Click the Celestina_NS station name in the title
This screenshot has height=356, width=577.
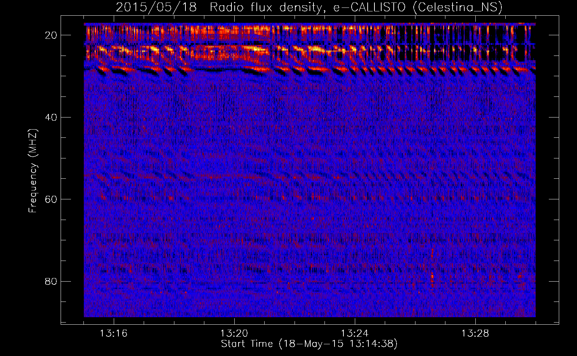click(x=457, y=7)
